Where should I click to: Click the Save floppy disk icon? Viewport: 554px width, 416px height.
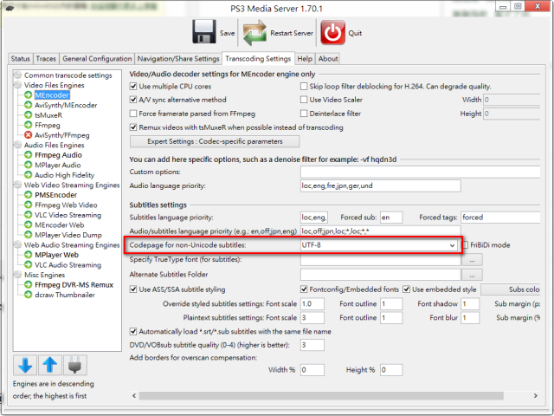(x=204, y=32)
